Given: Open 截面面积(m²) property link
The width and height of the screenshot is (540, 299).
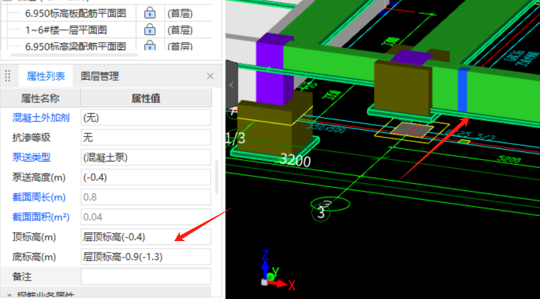Looking at the screenshot, I should coord(41,217).
